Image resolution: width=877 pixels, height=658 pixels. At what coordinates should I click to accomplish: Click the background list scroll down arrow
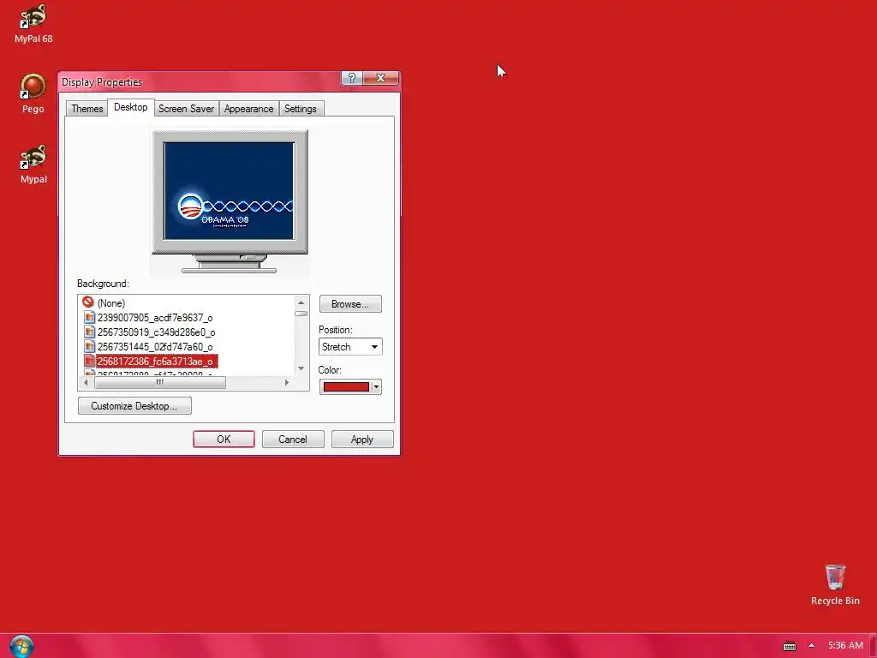pos(301,368)
